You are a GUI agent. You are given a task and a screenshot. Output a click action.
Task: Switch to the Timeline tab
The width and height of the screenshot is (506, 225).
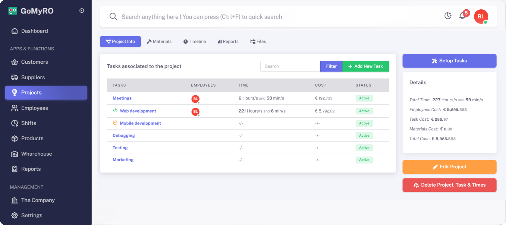coord(195,42)
